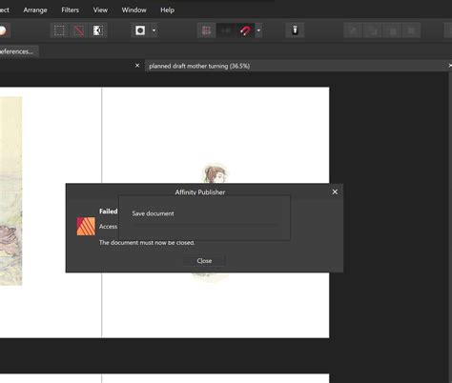452x383 pixels.
Task: Open the Arrange menu
Action: coord(35,10)
